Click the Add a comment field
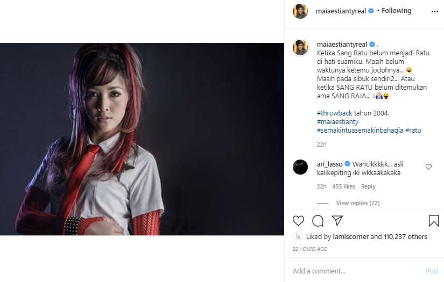This screenshot has height=282, width=444. click(x=357, y=271)
